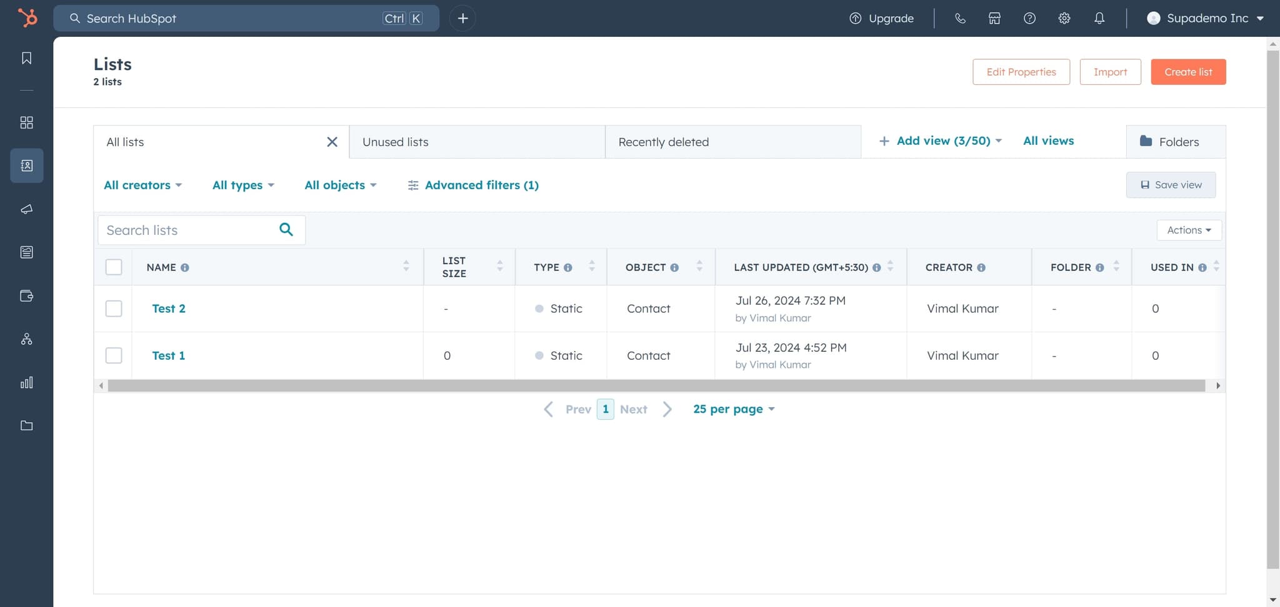1280x607 pixels.
Task: Click the HubSpot sprocket logo
Action: (27, 18)
